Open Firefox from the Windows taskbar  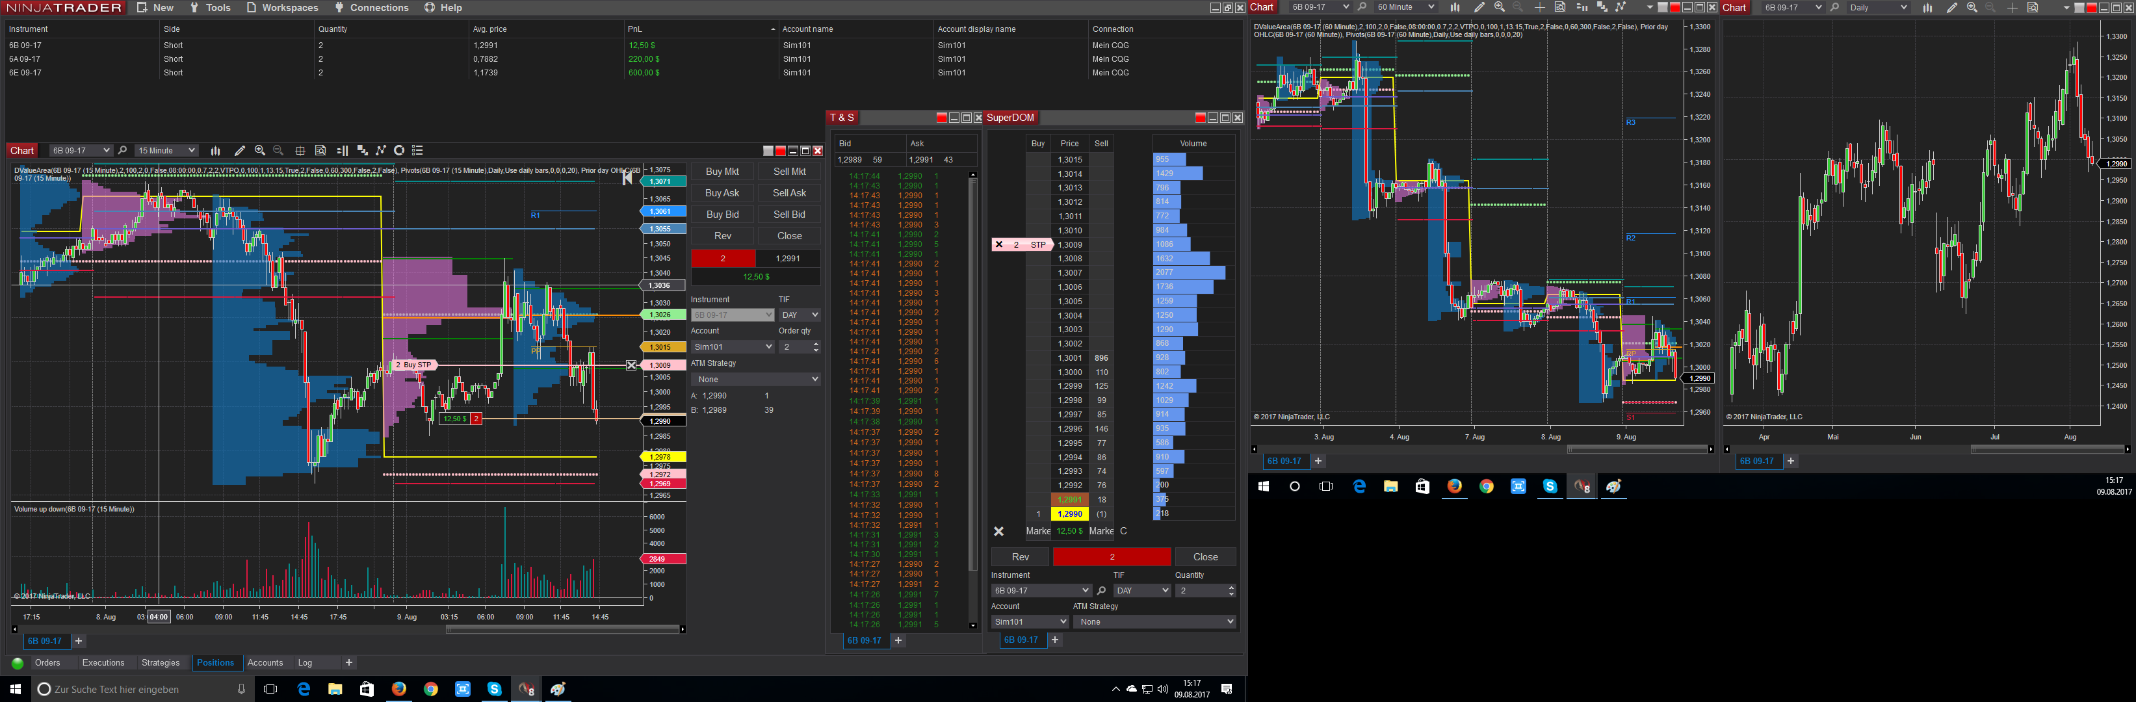coord(399,689)
